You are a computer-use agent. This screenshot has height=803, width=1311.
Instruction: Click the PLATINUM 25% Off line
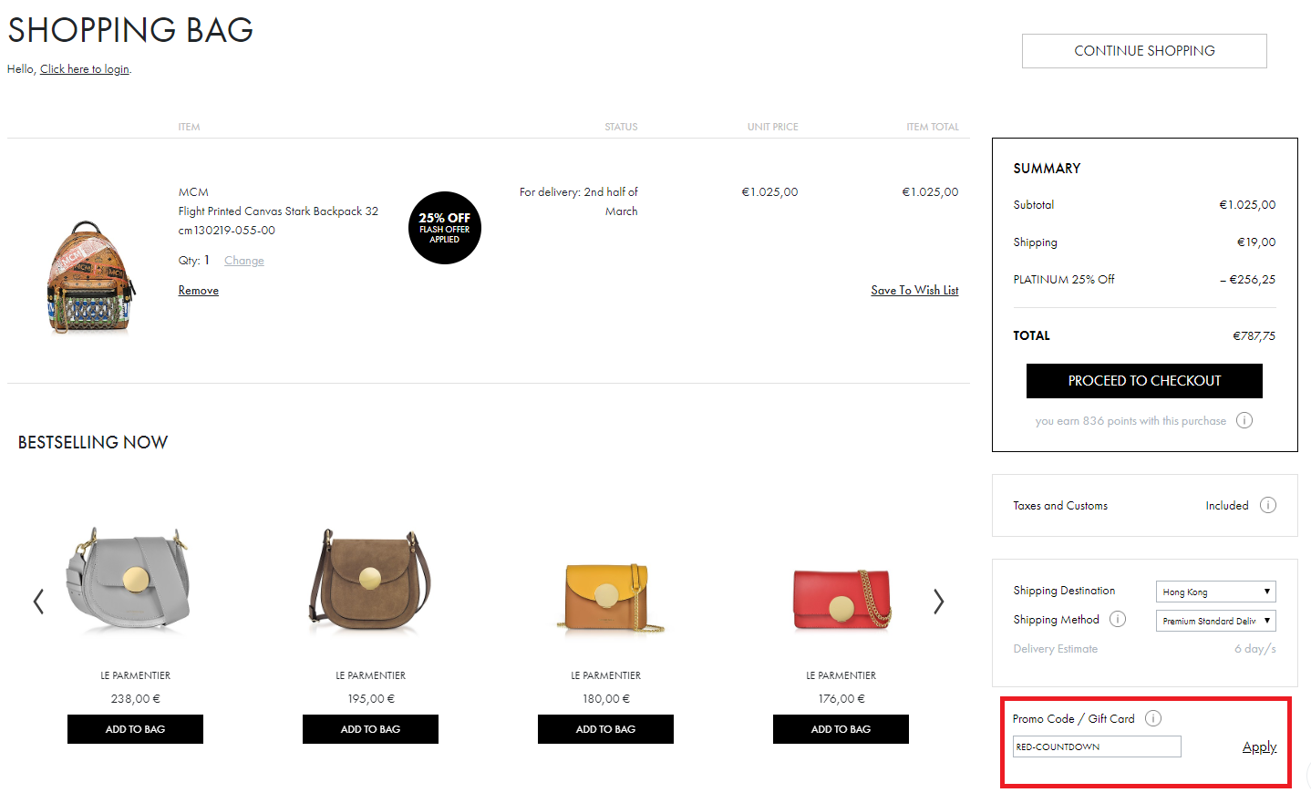[x=1144, y=280]
